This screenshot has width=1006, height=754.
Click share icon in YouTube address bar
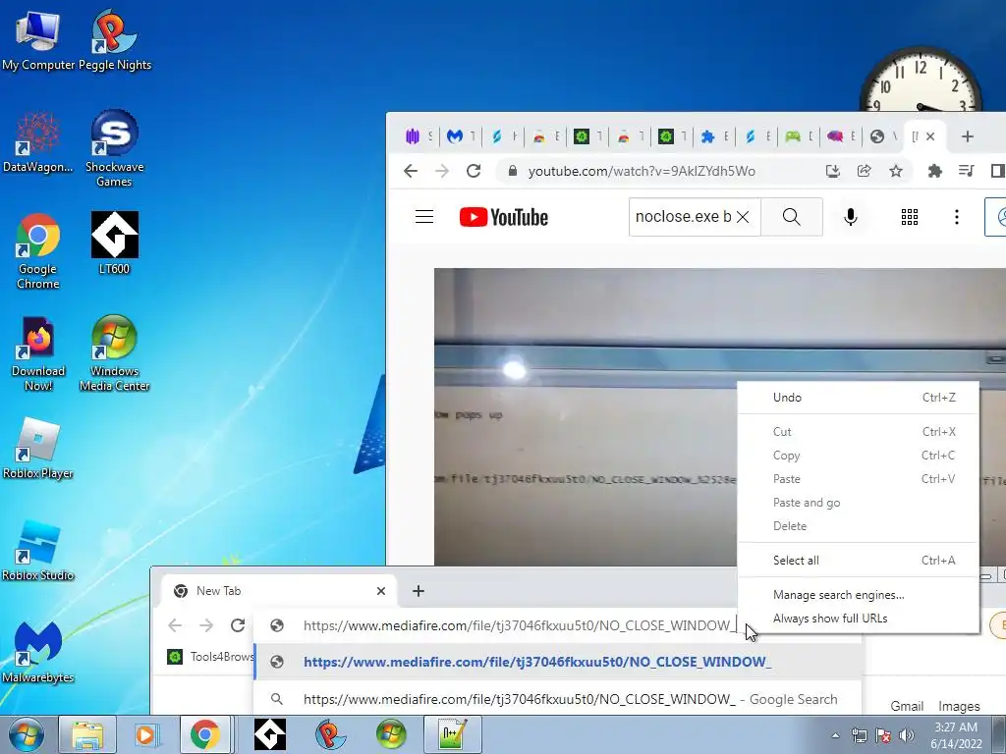[x=865, y=171]
